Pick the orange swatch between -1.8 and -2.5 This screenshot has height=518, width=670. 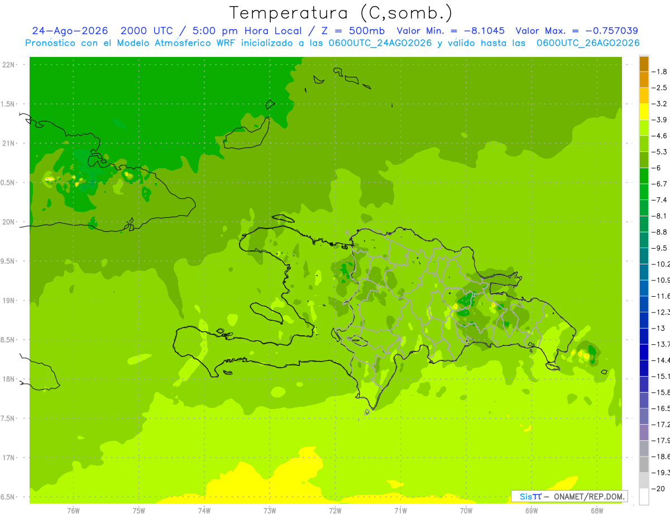click(644, 80)
